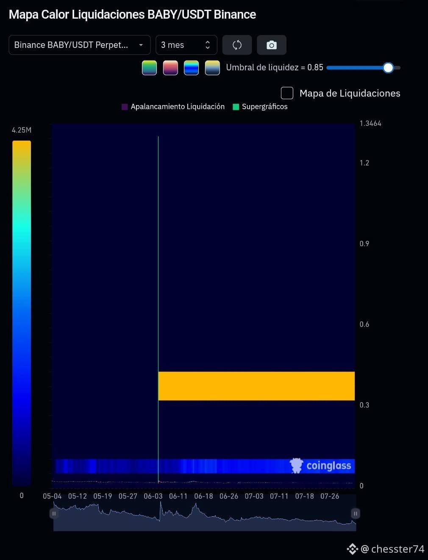Click the 1.2 price axis label

point(364,163)
